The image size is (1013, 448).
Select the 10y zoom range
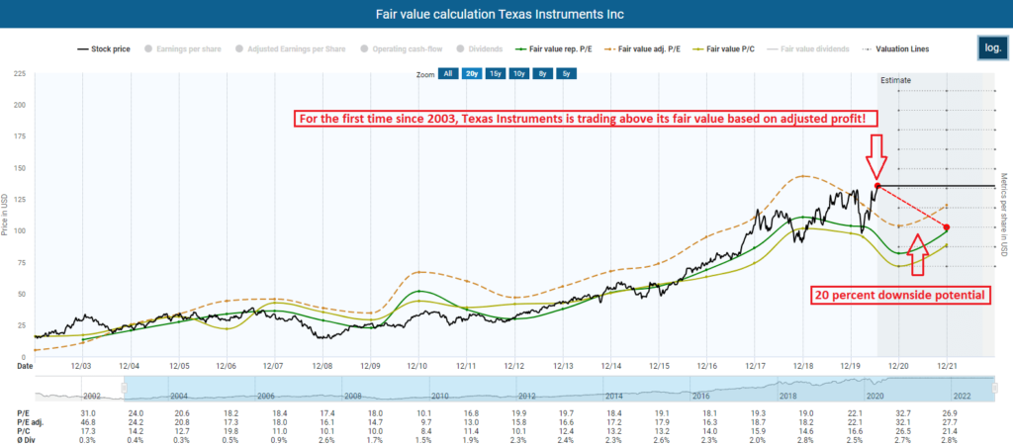pyautogui.click(x=518, y=74)
